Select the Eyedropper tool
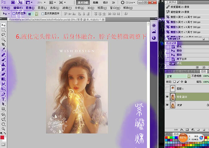Viewport: 209px width, 148px height. point(3,49)
